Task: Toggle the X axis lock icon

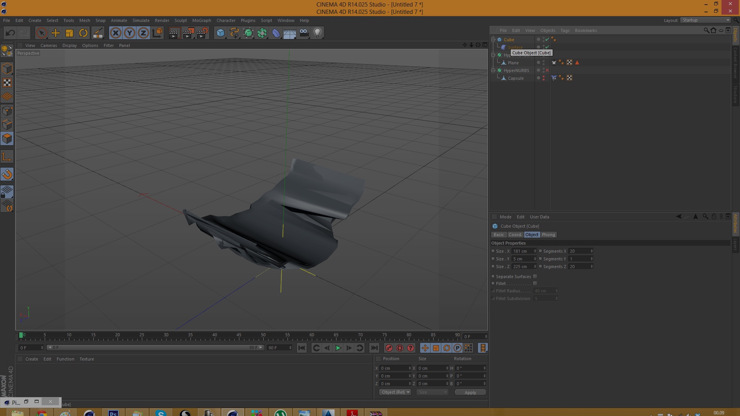Action: pyautogui.click(x=115, y=33)
